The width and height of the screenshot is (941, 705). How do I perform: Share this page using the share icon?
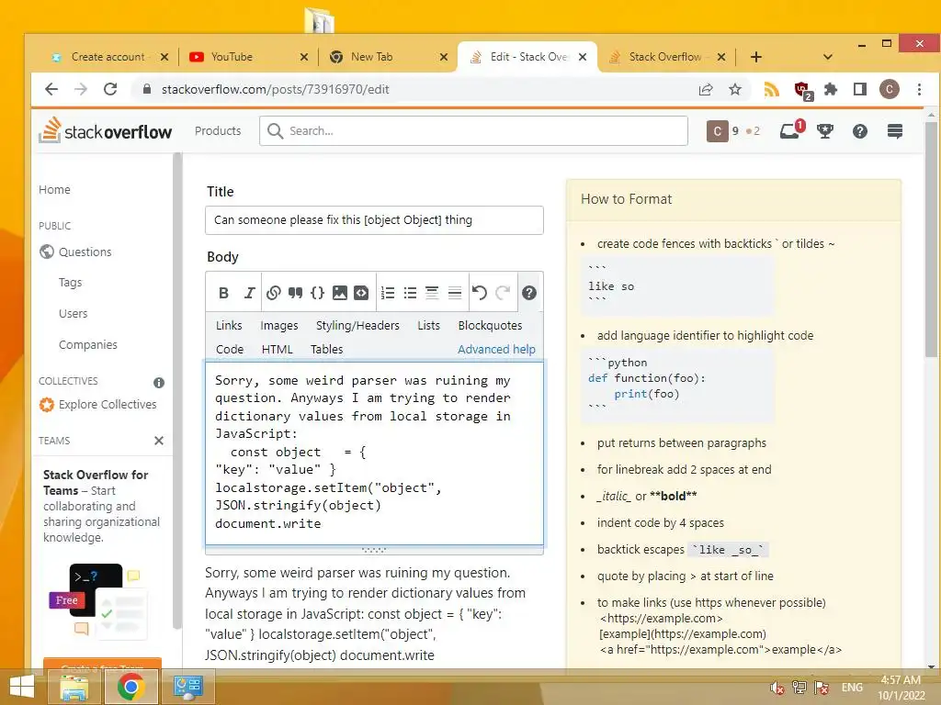(x=706, y=89)
